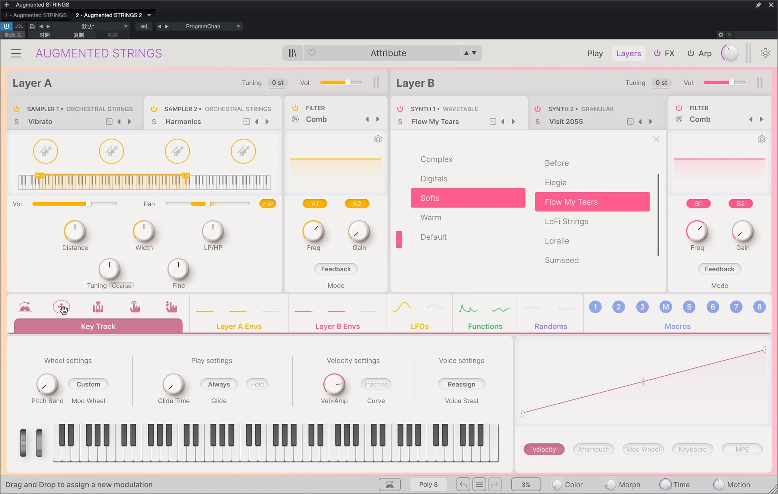Image resolution: width=778 pixels, height=494 pixels.
Task: Open the hamburger main menu
Action: [x=16, y=53]
